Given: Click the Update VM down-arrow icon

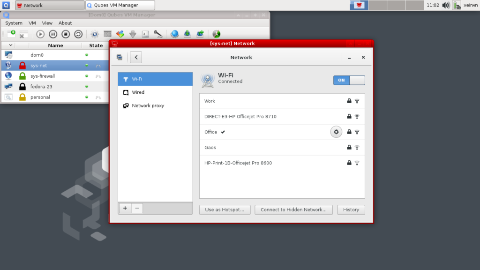Looking at the screenshot, I should (x=133, y=34).
